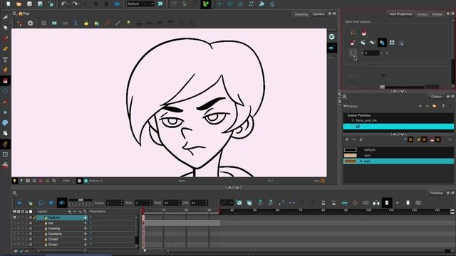Click the Close Gap value field
This screenshot has width=456, height=256.
371,53
